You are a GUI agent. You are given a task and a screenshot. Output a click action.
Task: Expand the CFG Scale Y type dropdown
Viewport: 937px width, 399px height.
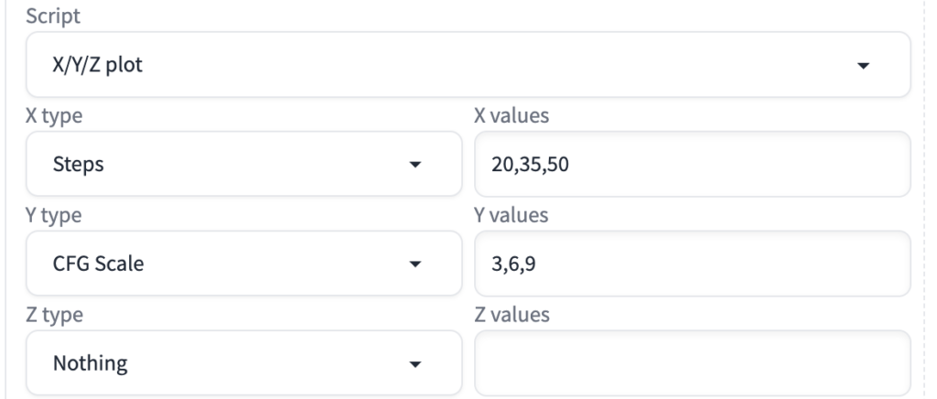tap(243, 264)
